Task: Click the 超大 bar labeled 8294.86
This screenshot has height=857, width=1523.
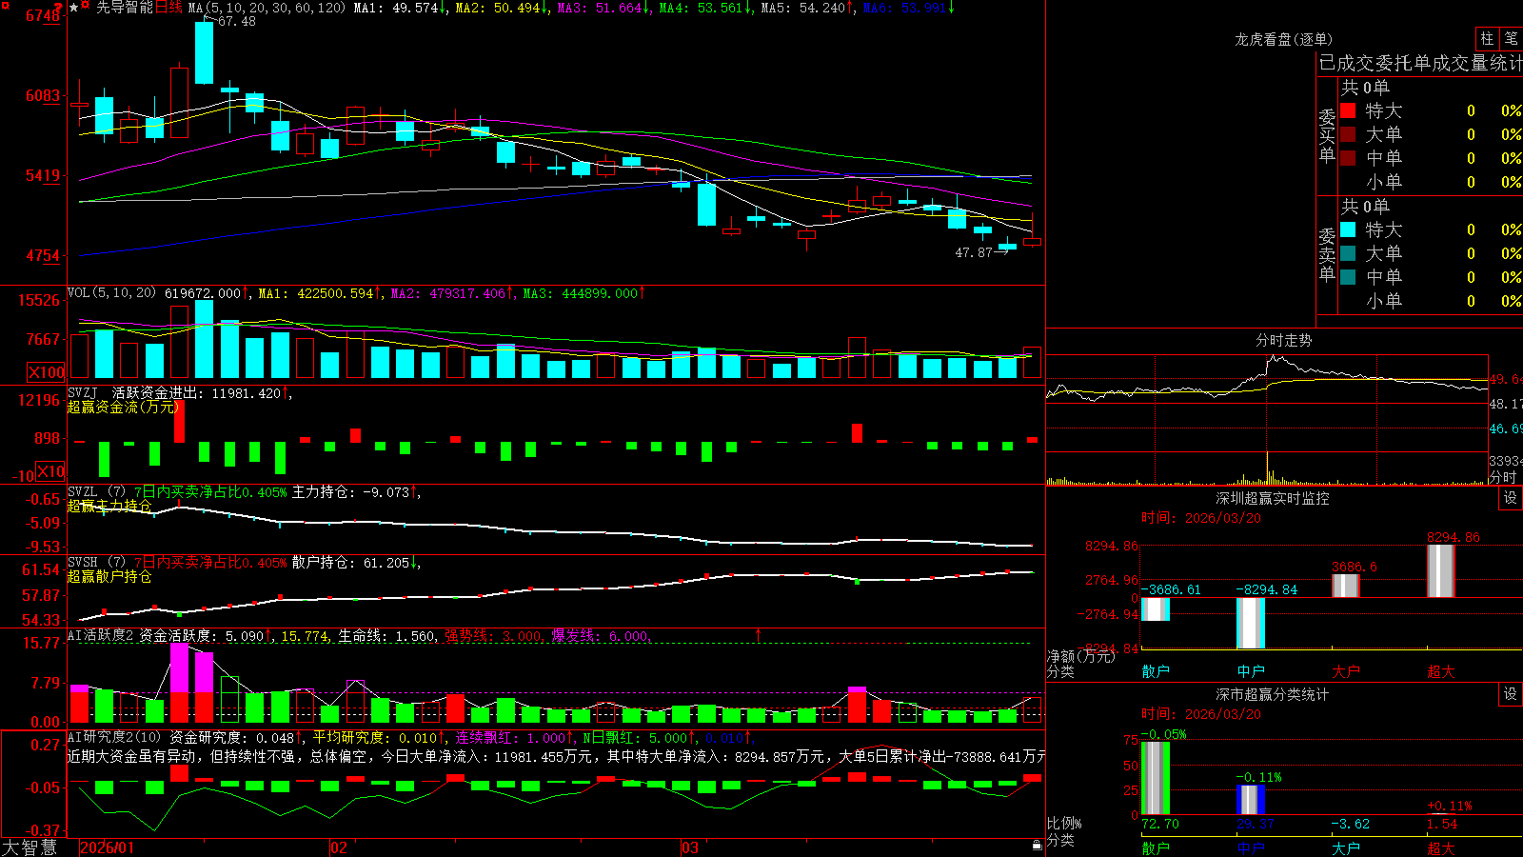Action: pos(1441,570)
